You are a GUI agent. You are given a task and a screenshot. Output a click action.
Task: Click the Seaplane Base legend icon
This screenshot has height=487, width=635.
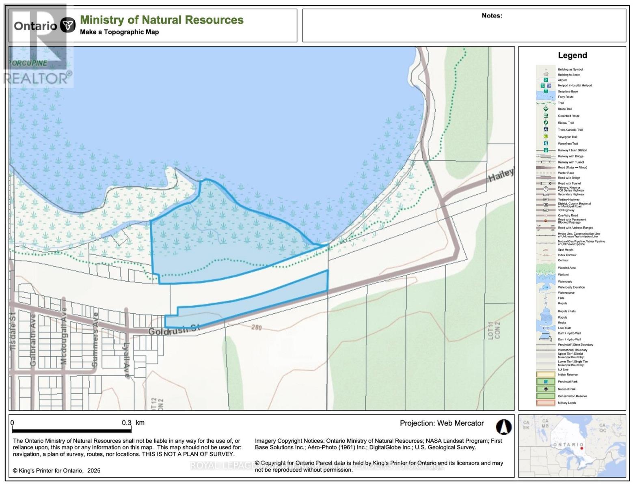click(546, 91)
